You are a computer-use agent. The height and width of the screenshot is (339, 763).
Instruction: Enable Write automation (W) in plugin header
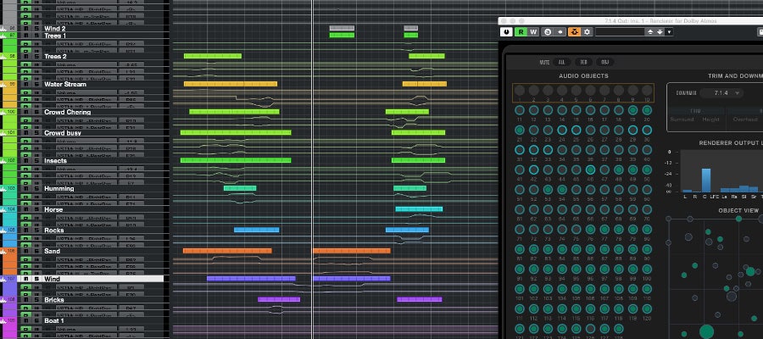(533, 31)
